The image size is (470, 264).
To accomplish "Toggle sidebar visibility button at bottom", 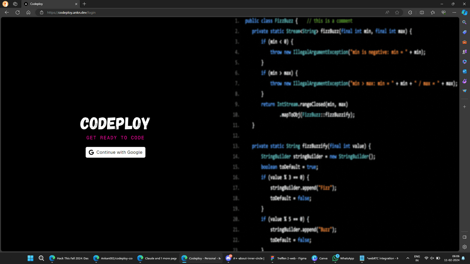I will pos(464,237).
